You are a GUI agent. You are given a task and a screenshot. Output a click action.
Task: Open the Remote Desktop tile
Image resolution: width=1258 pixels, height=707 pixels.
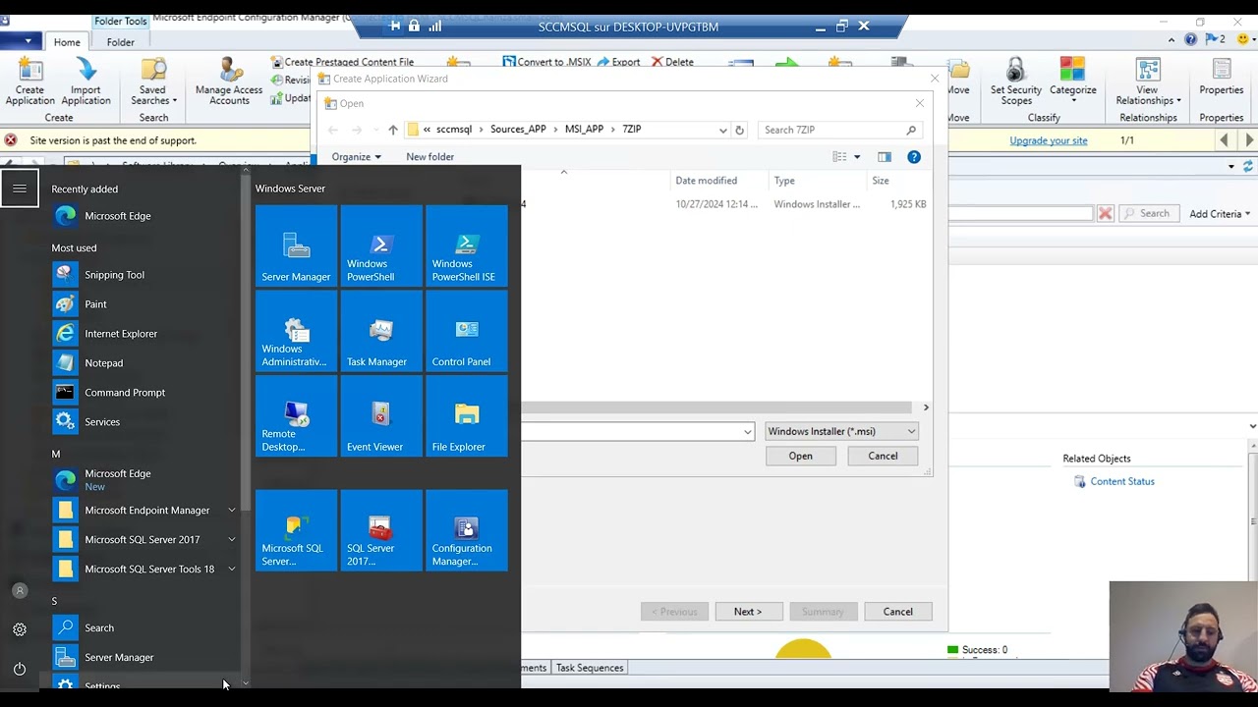point(296,416)
